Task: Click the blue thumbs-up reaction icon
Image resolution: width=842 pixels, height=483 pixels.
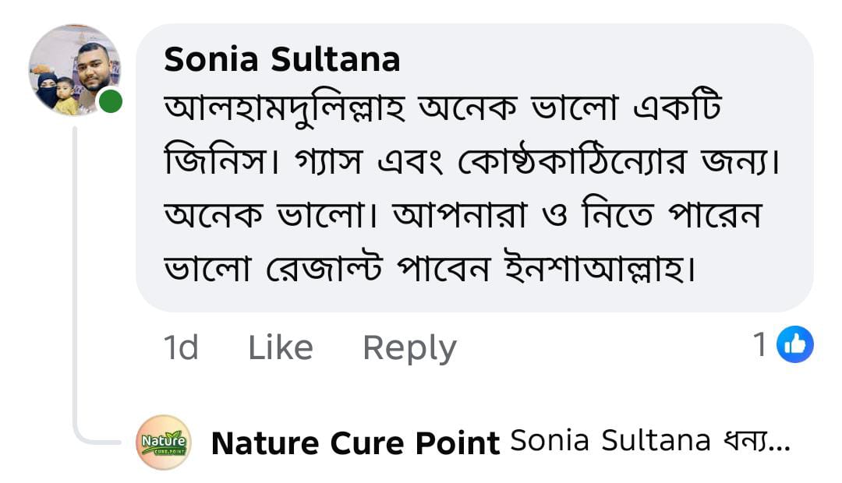Action: (x=794, y=344)
